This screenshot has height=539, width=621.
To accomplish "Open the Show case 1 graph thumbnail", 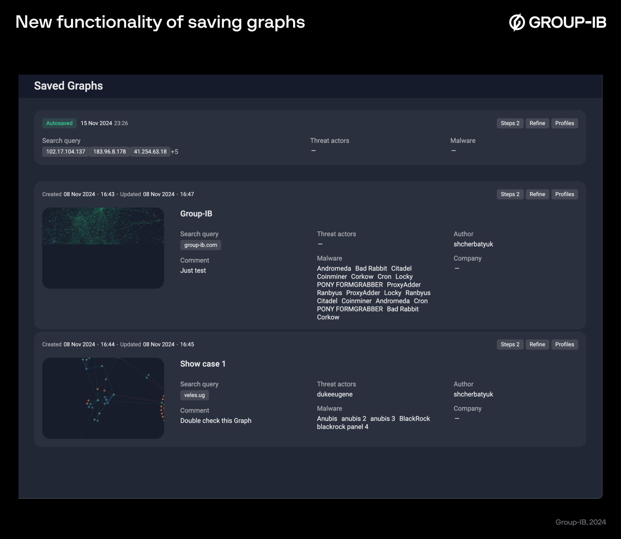I will click(x=103, y=398).
